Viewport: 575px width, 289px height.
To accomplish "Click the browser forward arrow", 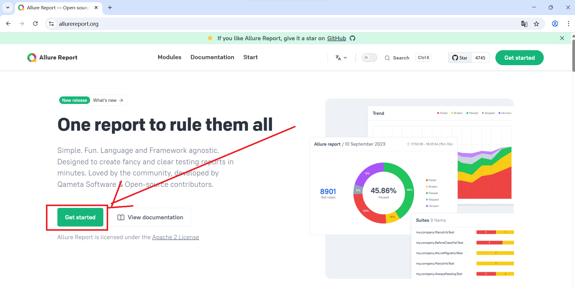I will [x=22, y=23].
